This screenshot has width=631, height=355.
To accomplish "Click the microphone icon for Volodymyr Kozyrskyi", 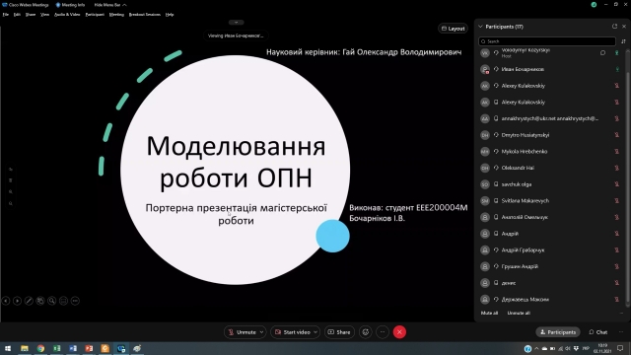I will [x=616, y=52].
